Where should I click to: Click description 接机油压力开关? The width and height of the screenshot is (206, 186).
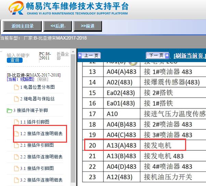(168, 177)
